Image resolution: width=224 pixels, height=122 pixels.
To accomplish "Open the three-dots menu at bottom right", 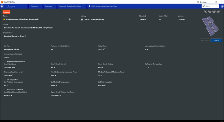I will 221,121.
